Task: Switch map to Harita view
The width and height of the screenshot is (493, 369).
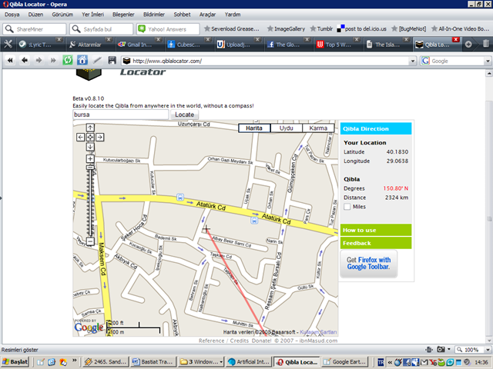Action: pyautogui.click(x=254, y=128)
